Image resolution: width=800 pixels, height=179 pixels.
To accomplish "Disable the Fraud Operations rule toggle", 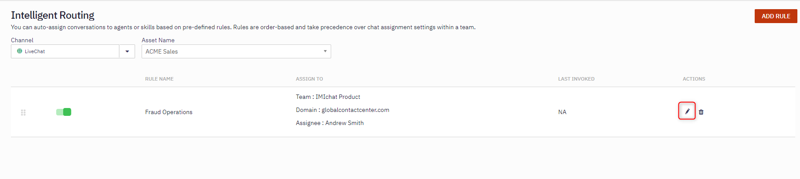I will tap(64, 112).
